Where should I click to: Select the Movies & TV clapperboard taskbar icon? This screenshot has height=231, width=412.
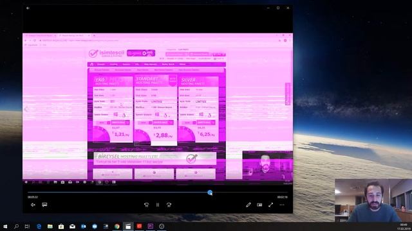128,227
